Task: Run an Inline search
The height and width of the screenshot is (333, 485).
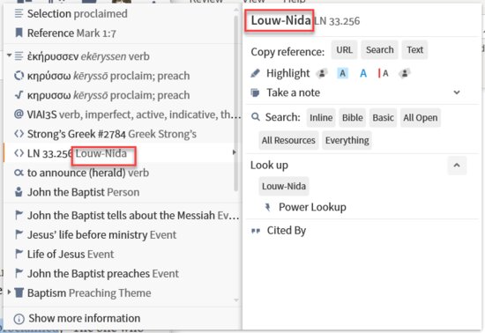Action: 321,118
